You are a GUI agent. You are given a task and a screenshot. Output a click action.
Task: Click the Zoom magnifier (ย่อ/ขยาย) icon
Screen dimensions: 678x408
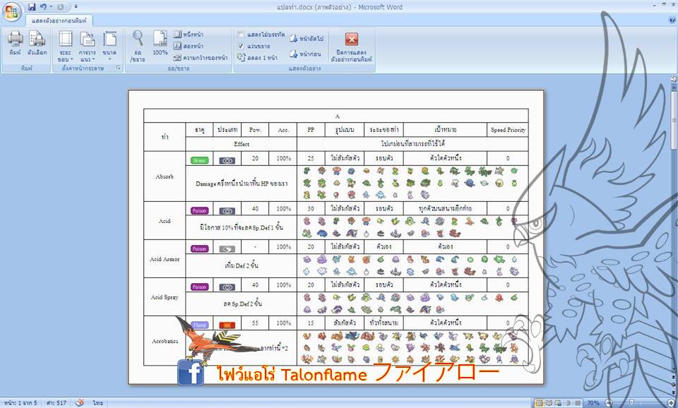pos(138,44)
